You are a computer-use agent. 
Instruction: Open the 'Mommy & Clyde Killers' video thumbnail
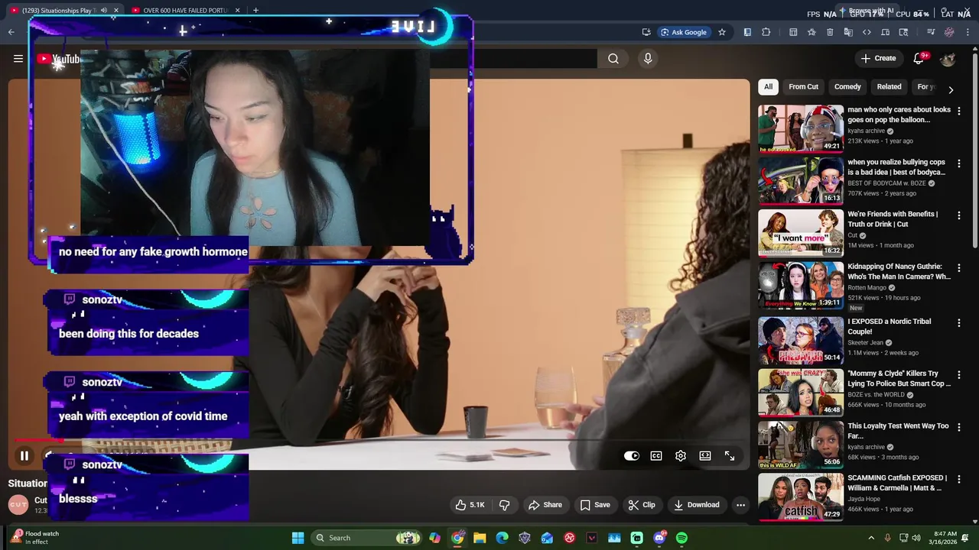tap(801, 393)
